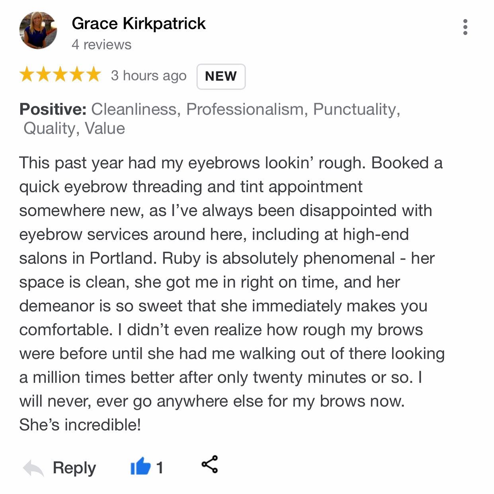This screenshot has width=494, height=494.
Task: Click the fifth yellow rating star
Action: pos(94,74)
